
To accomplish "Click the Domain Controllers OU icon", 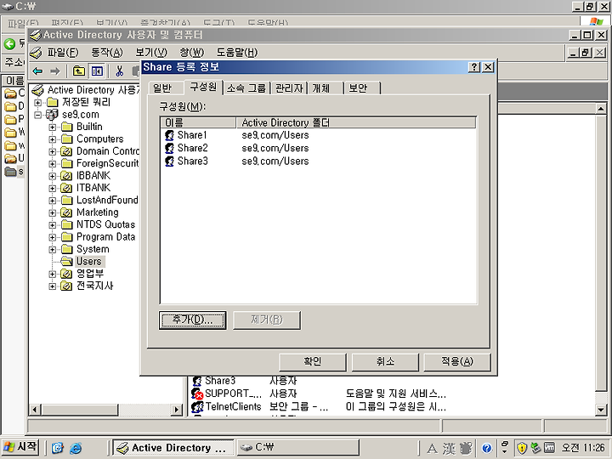I will 66,151.
